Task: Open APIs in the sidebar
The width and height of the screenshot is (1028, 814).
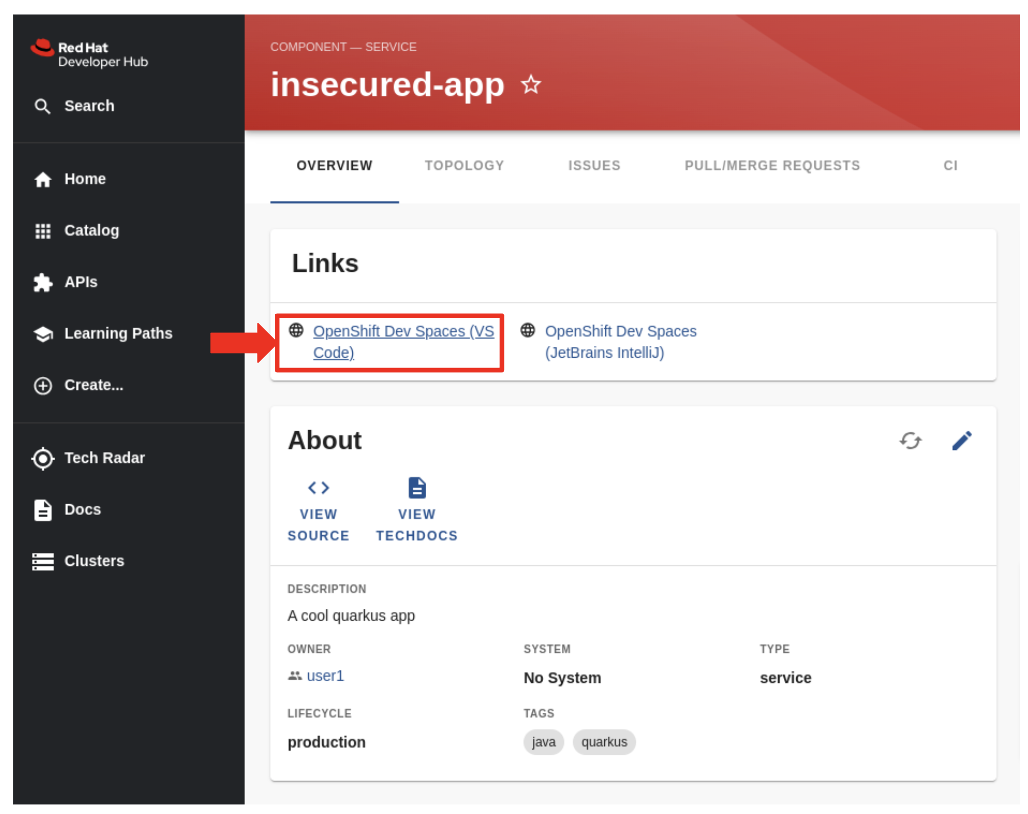Action: coord(81,282)
